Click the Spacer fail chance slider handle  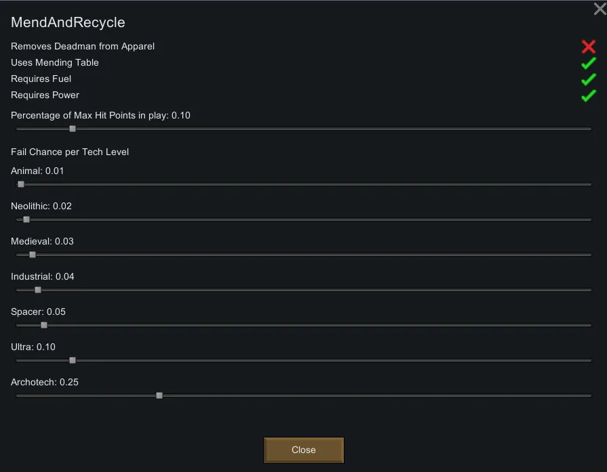click(x=44, y=325)
